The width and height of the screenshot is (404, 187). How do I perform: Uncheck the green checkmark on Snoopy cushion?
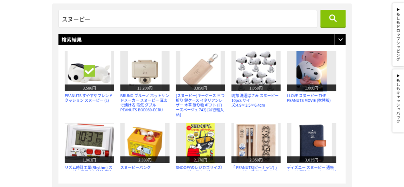coord(89,71)
